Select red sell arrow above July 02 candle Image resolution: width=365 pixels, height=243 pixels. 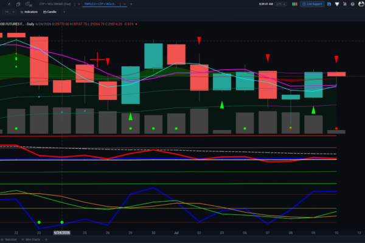pos(199,40)
